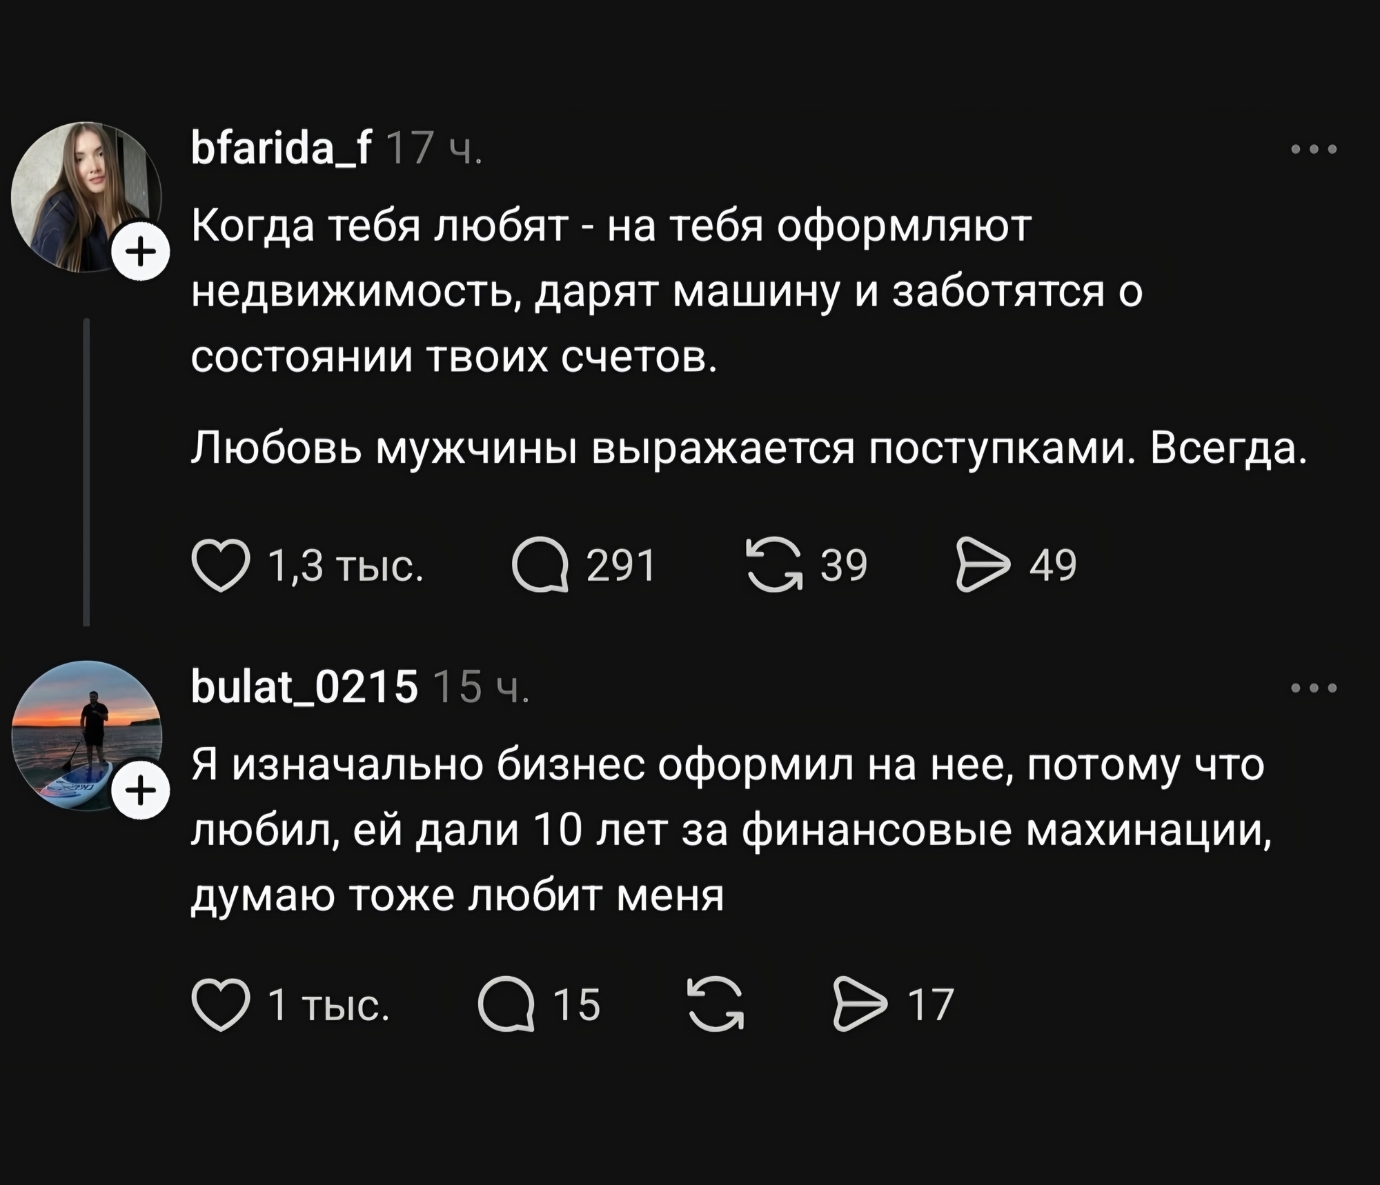Open bfarida_f profile via username
1380x1185 pixels.
[x=282, y=148]
